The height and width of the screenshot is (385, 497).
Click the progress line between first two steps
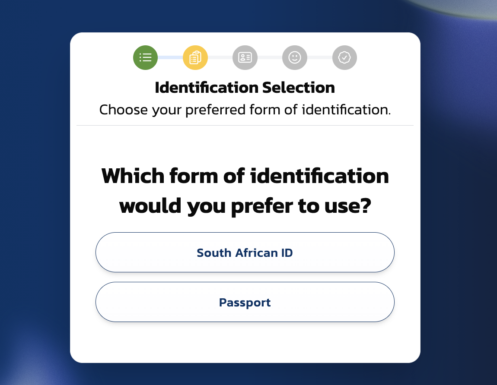(x=170, y=57)
